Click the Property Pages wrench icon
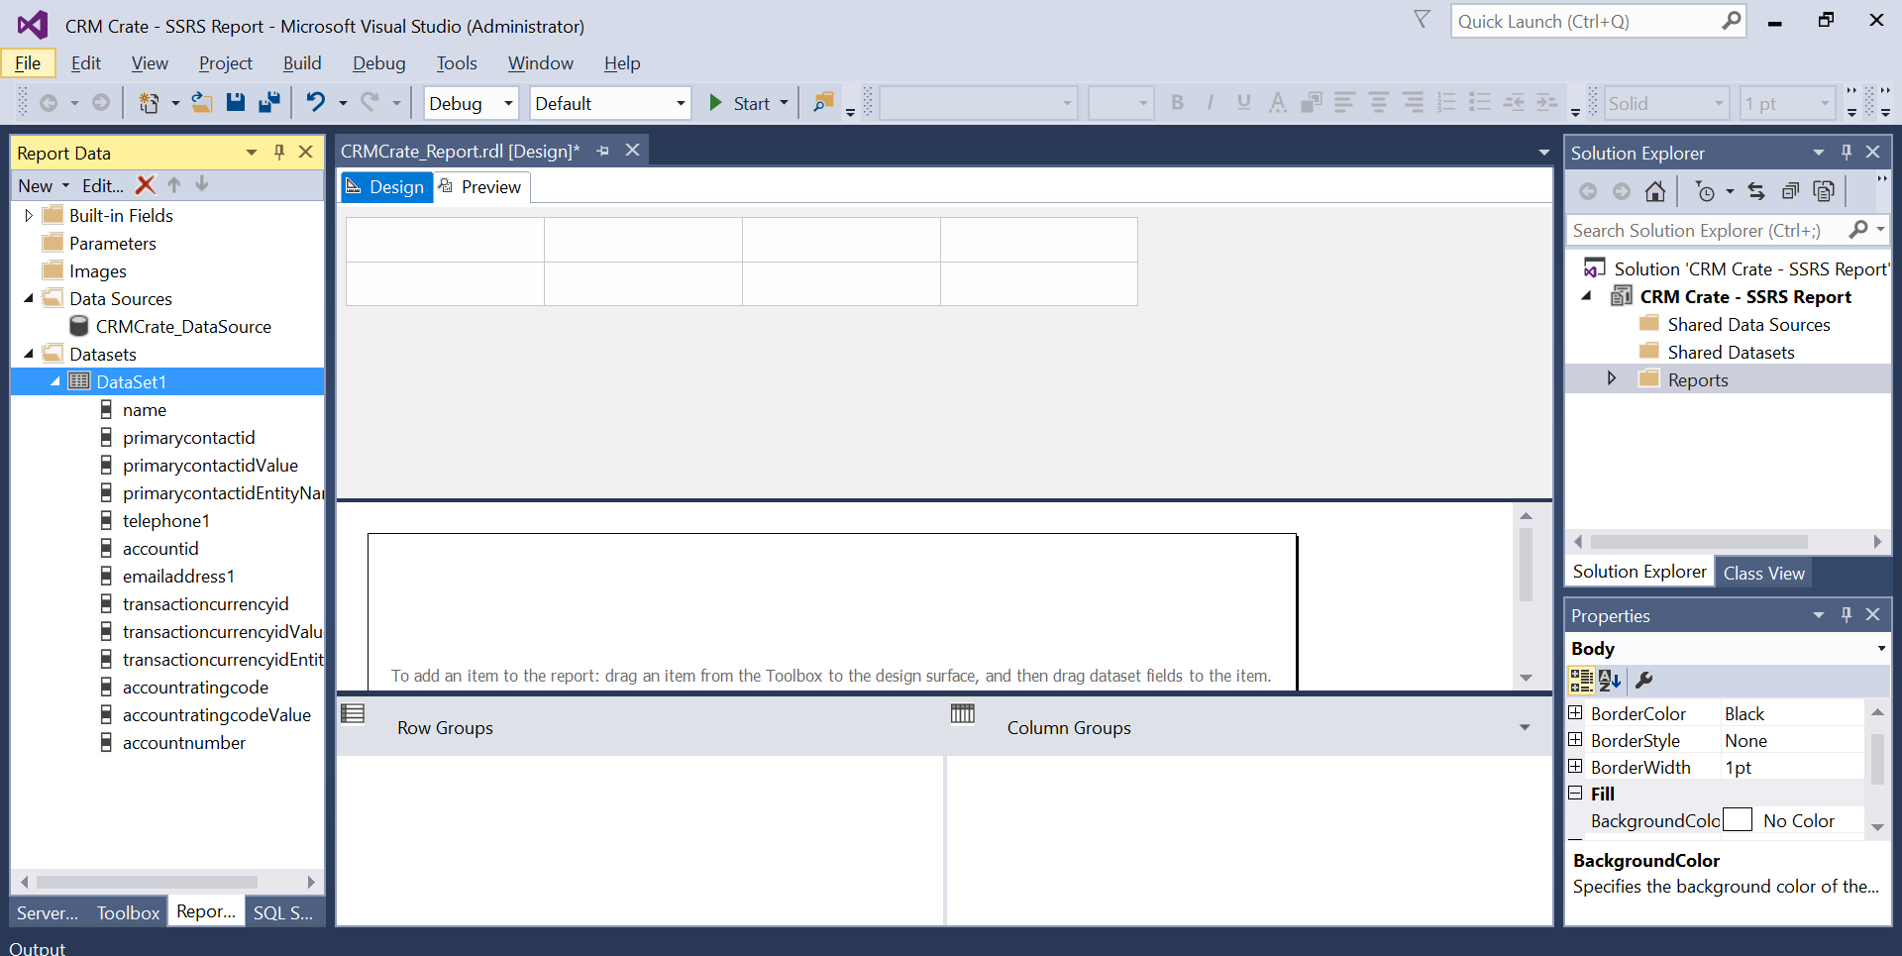Viewport: 1902px width, 956px height. pyautogui.click(x=1645, y=681)
